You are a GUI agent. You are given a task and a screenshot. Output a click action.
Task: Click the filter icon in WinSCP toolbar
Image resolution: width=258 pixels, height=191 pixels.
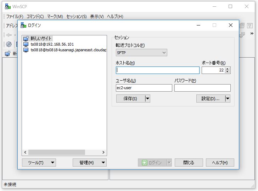(249, 25)
